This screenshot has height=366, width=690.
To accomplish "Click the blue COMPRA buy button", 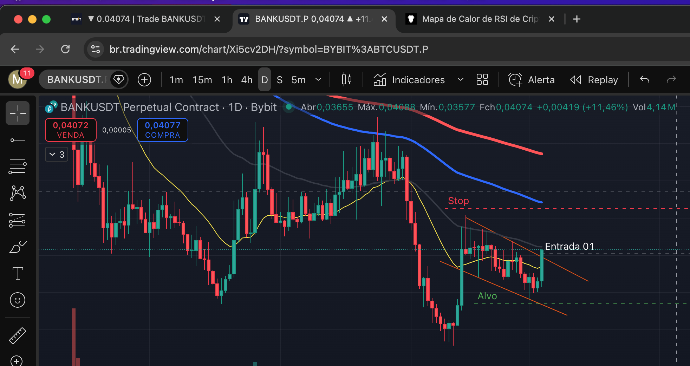I will [x=162, y=130].
